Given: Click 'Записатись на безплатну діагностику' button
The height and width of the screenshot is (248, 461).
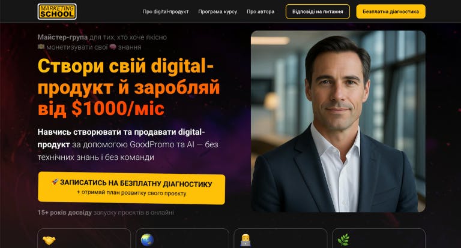Looking at the screenshot, I should point(131,188).
